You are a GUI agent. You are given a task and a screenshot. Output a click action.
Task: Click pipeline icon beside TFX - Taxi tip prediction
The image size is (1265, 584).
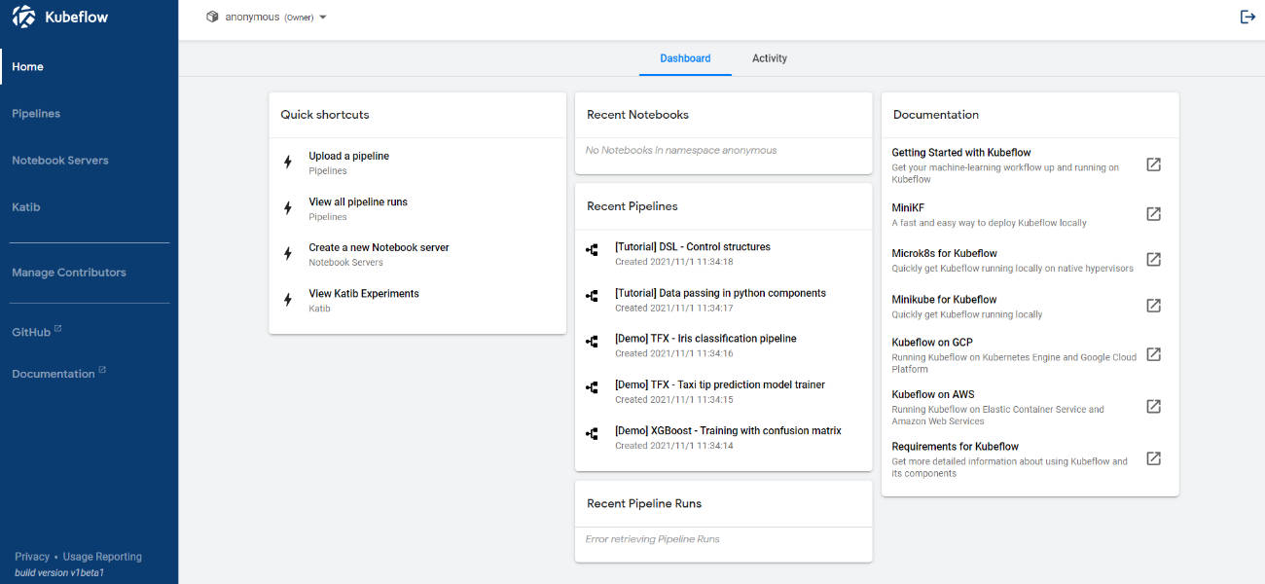(x=592, y=387)
